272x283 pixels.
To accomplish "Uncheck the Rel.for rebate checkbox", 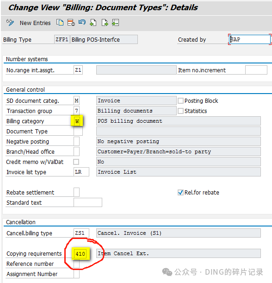I will click(180, 193).
